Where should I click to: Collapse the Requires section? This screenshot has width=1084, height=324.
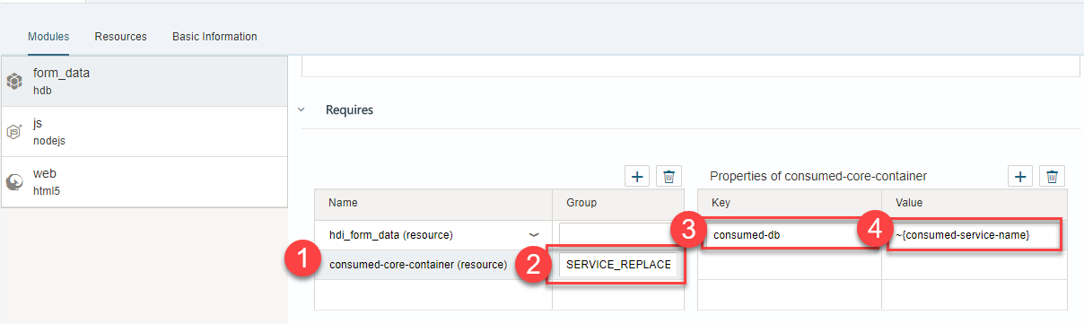point(302,110)
